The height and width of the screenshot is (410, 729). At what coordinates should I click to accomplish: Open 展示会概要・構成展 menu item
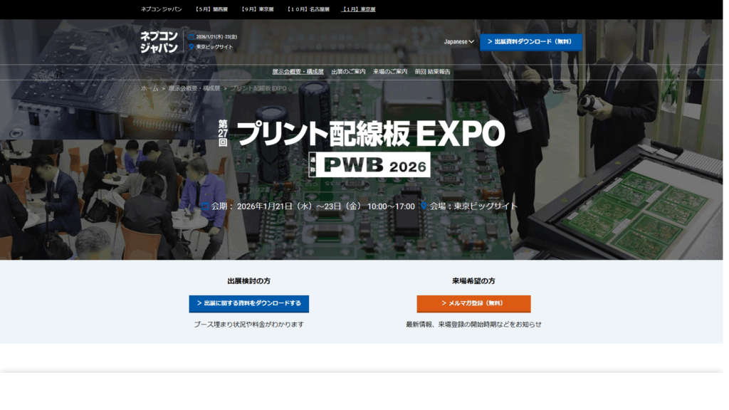pos(298,72)
